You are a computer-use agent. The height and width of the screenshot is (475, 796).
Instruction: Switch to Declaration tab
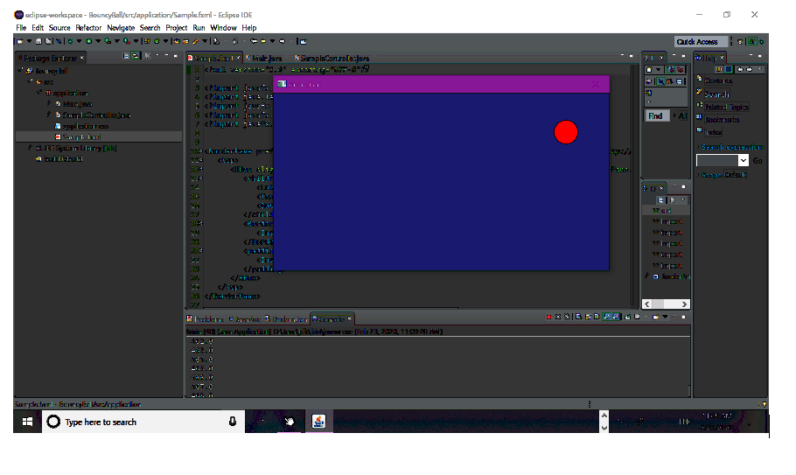[286, 319]
